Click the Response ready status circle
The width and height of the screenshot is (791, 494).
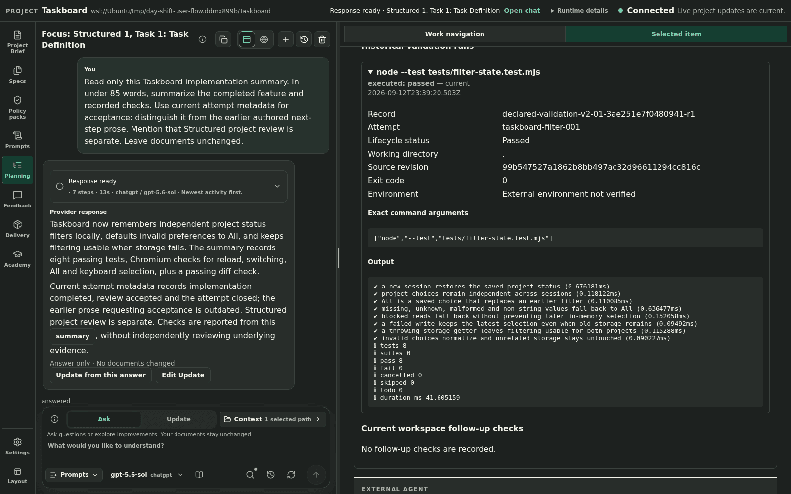(x=60, y=186)
